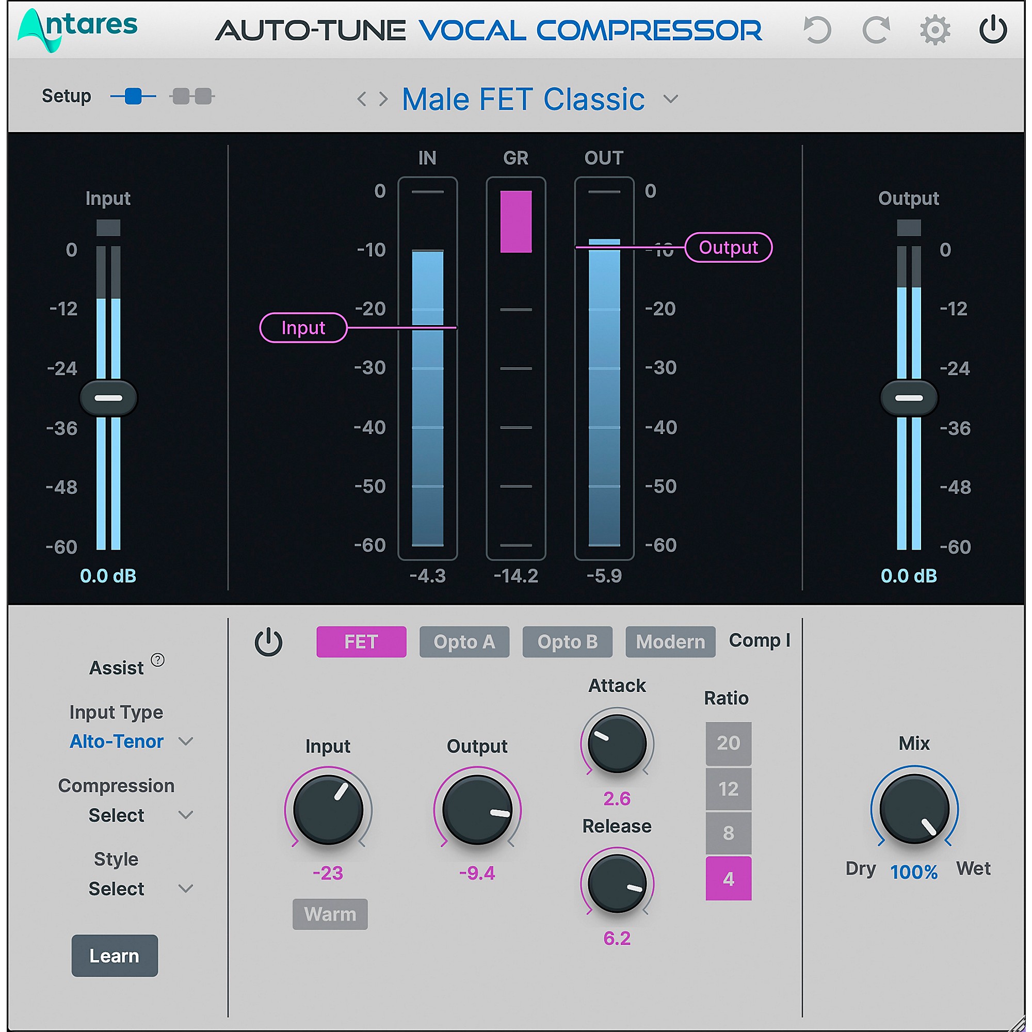
Task: Click the Antares logo
Action: 77,30
